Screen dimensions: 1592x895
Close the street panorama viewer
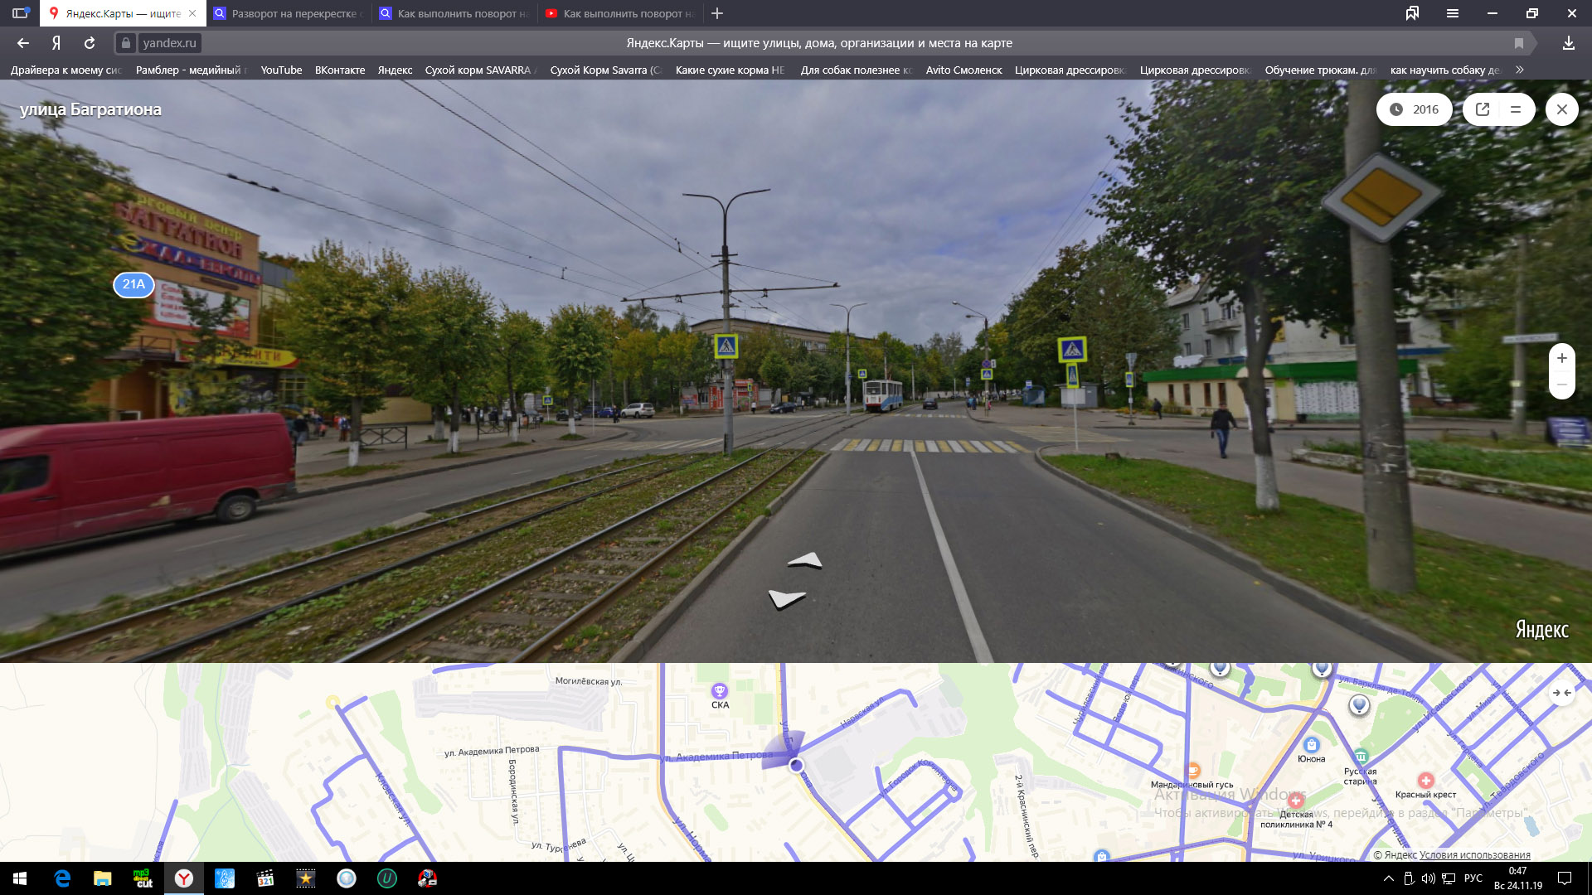click(1561, 109)
